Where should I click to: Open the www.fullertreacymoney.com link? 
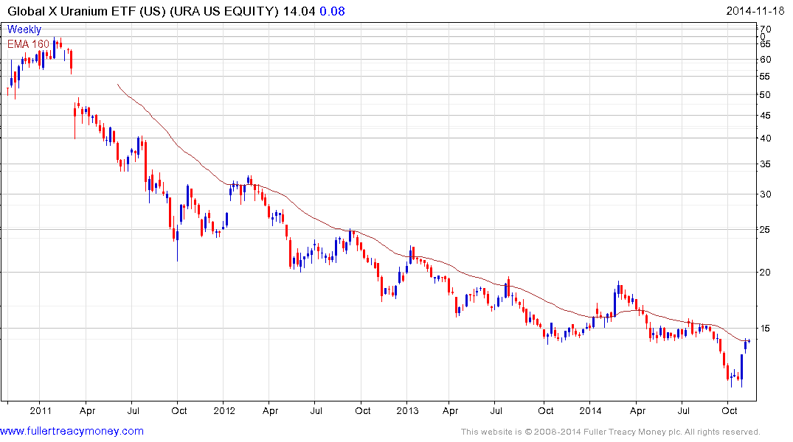point(72,431)
